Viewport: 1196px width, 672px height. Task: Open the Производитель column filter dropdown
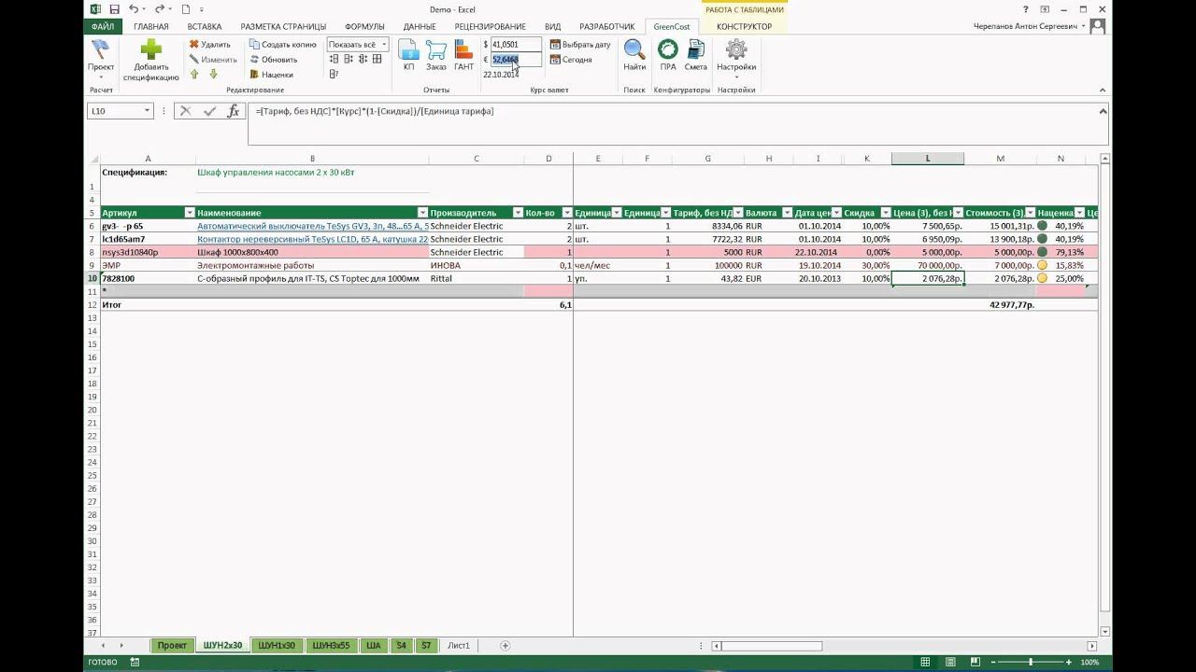[517, 213]
